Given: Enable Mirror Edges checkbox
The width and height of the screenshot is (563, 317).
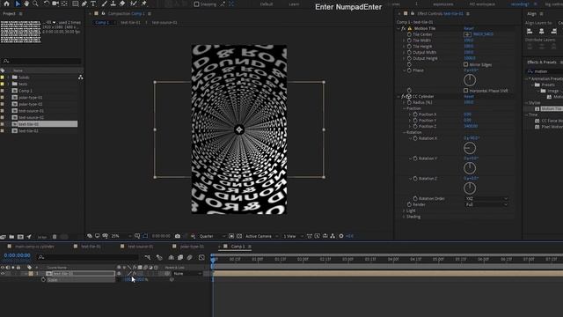Looking at the screenshot, I should (x=465, y=64).
